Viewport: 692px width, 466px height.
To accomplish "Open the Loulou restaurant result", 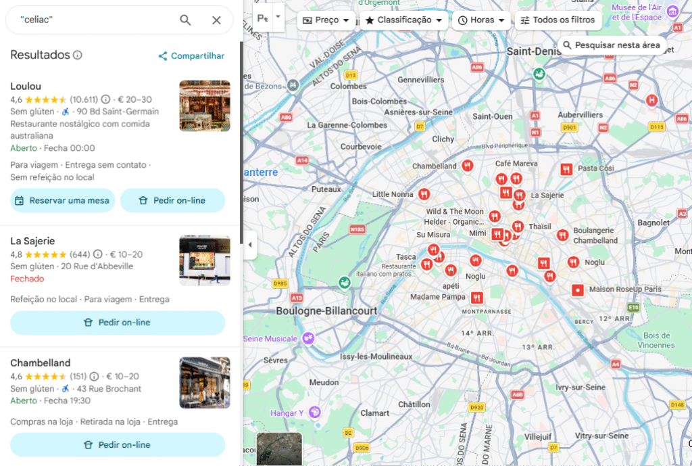I will pos(26,86).
